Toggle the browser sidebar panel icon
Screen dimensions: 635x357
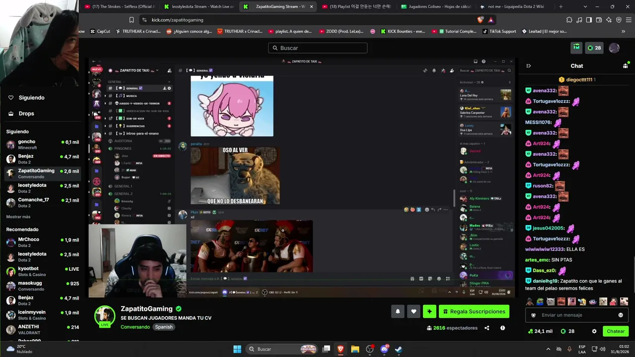[x=589, y=20]
